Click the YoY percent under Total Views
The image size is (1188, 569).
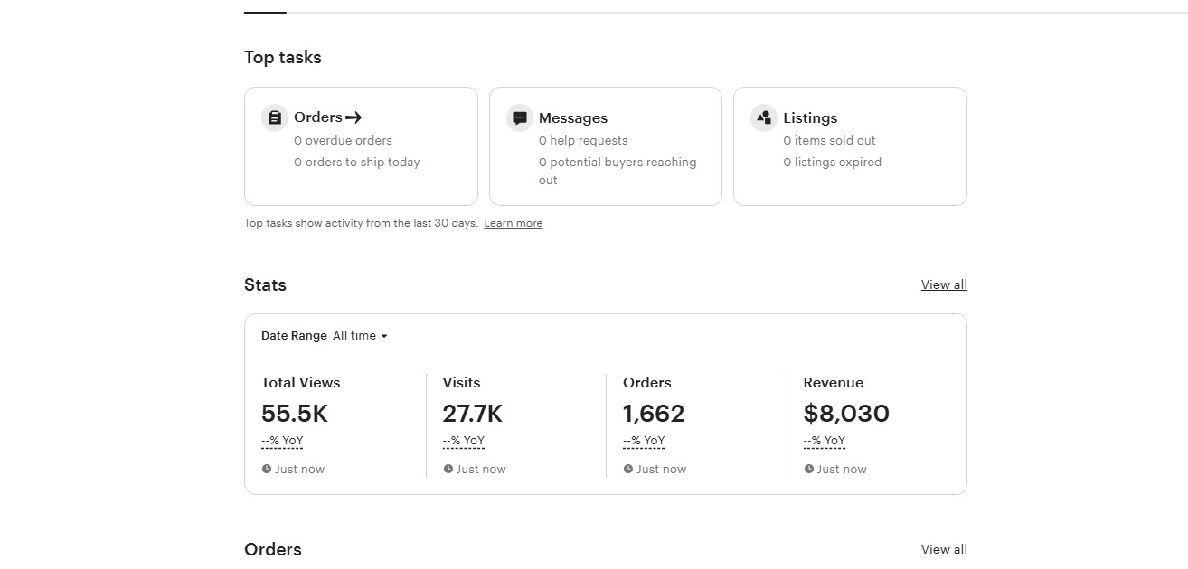[282, 442]
